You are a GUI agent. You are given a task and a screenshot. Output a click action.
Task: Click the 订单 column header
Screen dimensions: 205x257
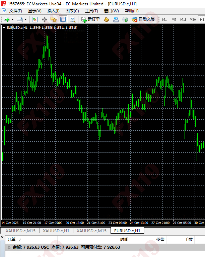click(11, 239)
